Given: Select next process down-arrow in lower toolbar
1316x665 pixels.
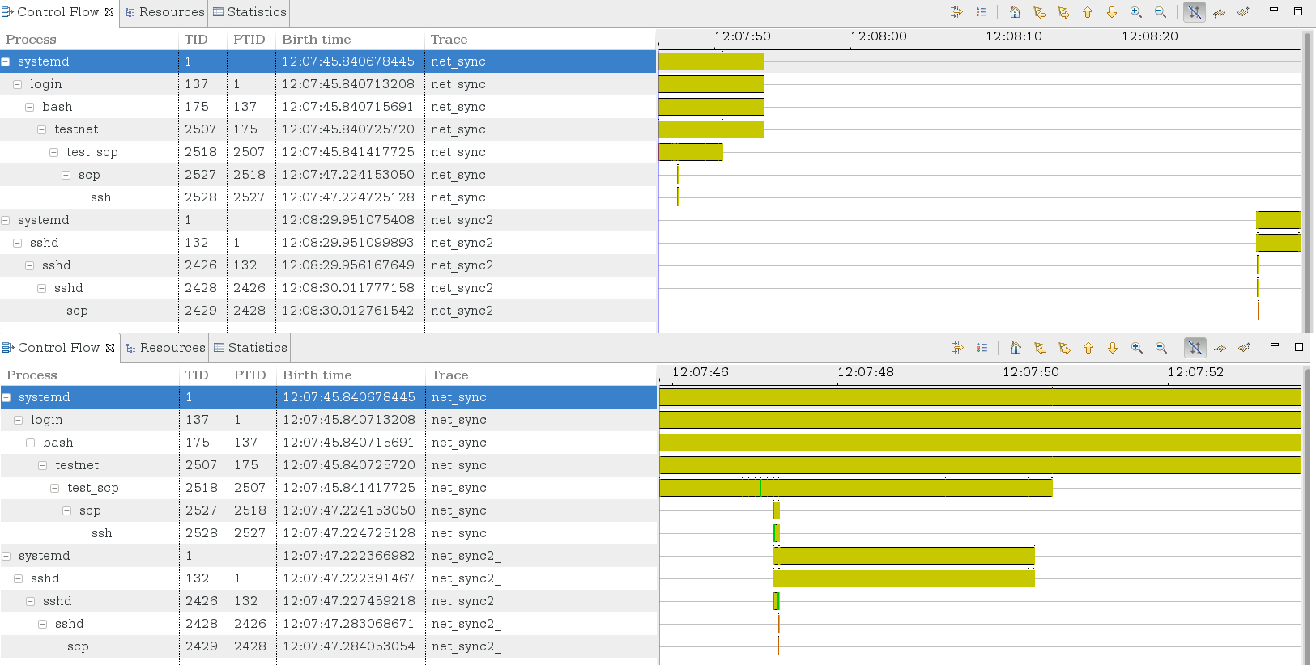Looking at the screenshot, I should coord(1113,348).
